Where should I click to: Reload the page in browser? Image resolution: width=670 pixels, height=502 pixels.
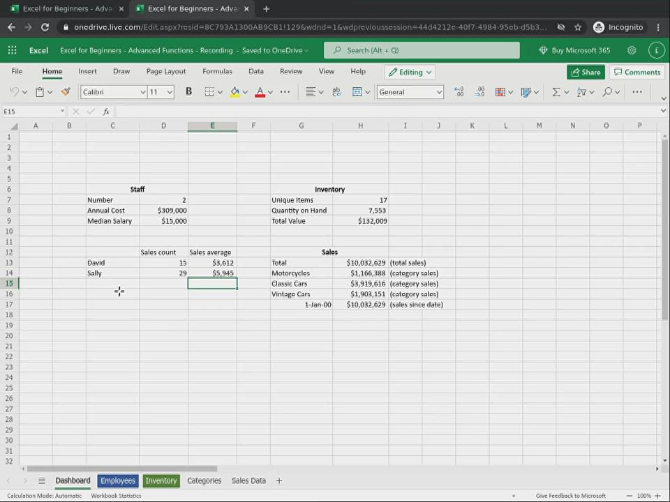(x=45, y=27)
